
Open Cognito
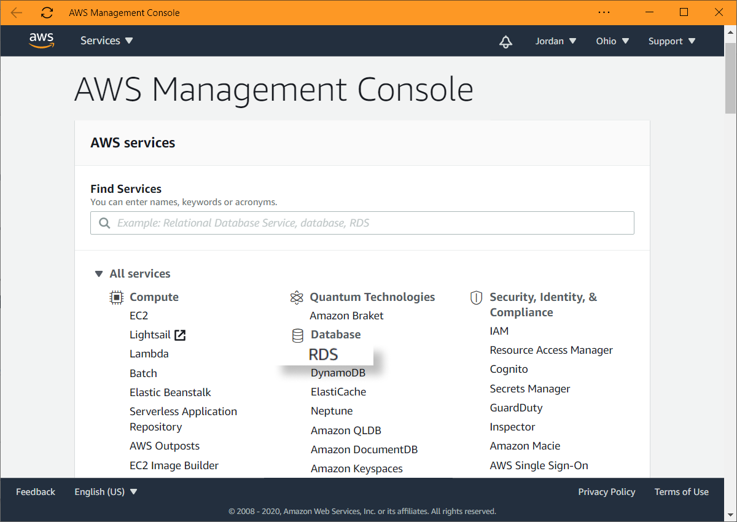[509, 369]
